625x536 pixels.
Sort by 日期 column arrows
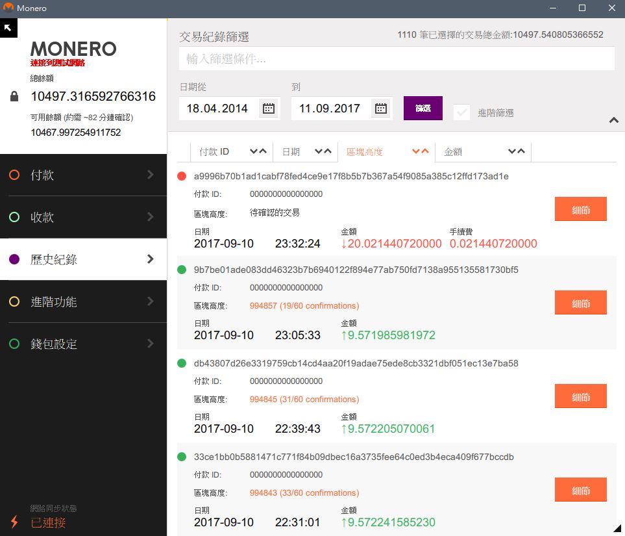pos(323,151)
